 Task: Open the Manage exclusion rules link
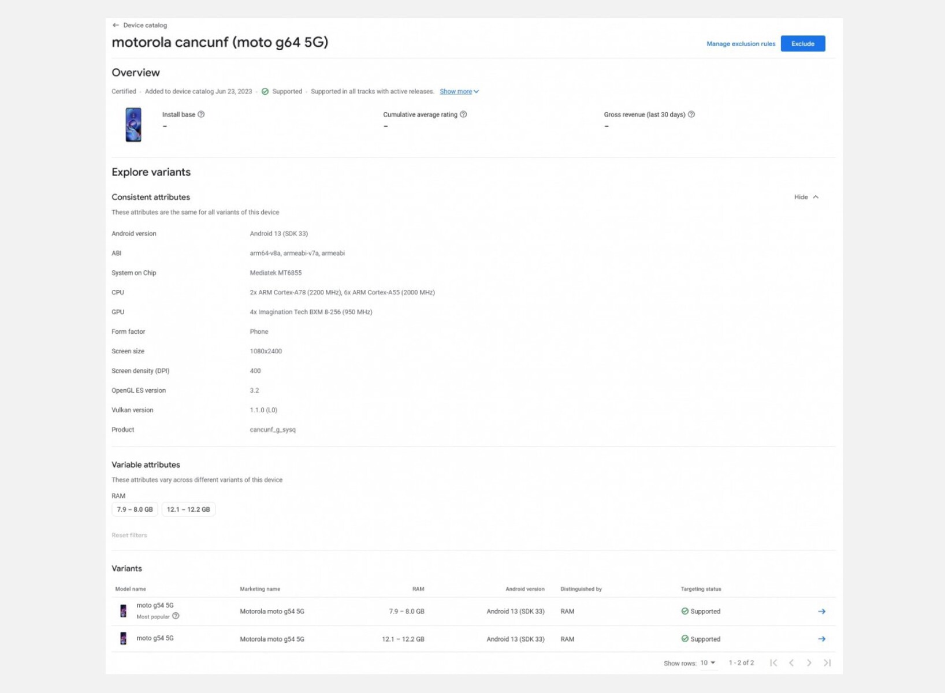pyautogui.click(x=741, y=44)
